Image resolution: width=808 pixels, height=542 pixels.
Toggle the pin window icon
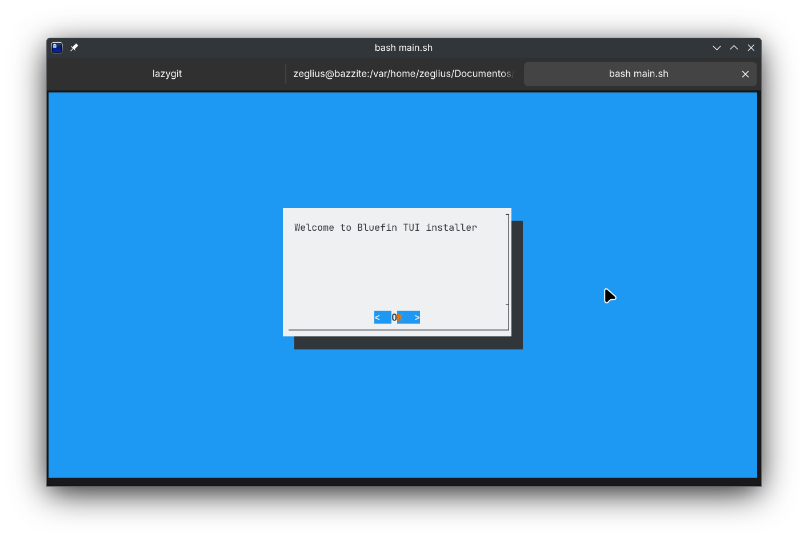tap(74, 48)
